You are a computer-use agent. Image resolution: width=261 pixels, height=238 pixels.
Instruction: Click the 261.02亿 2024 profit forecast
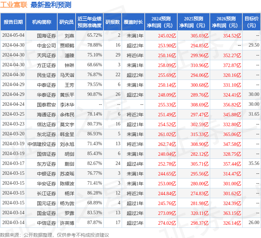[167, 134]
